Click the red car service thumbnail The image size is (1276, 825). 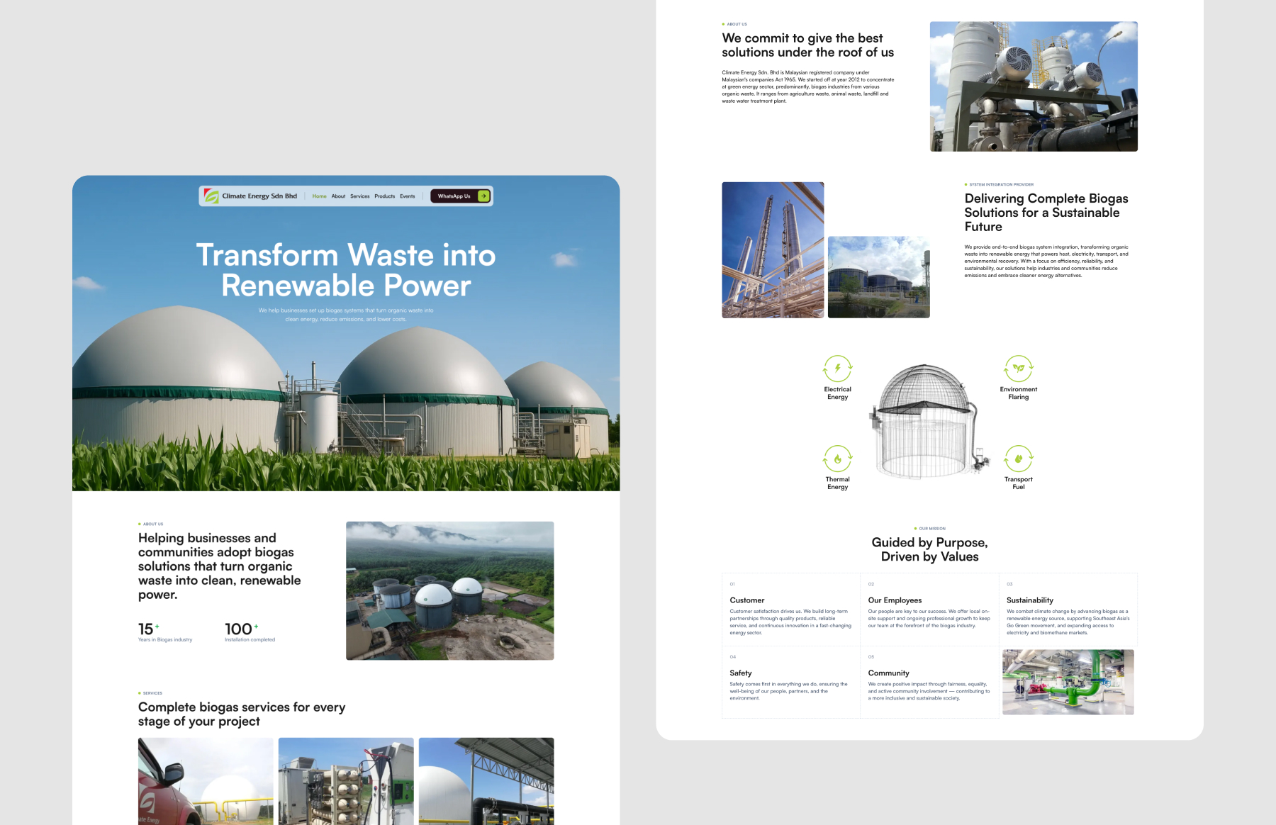pyautogui.click(x=206, y=781)
